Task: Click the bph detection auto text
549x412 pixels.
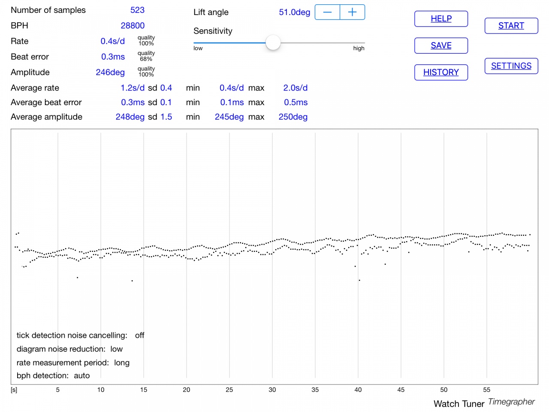Action: pos(53,376)
